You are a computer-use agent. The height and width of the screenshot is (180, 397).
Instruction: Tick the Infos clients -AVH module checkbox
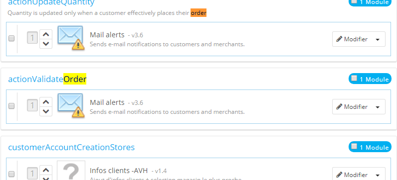click(11, 174)
